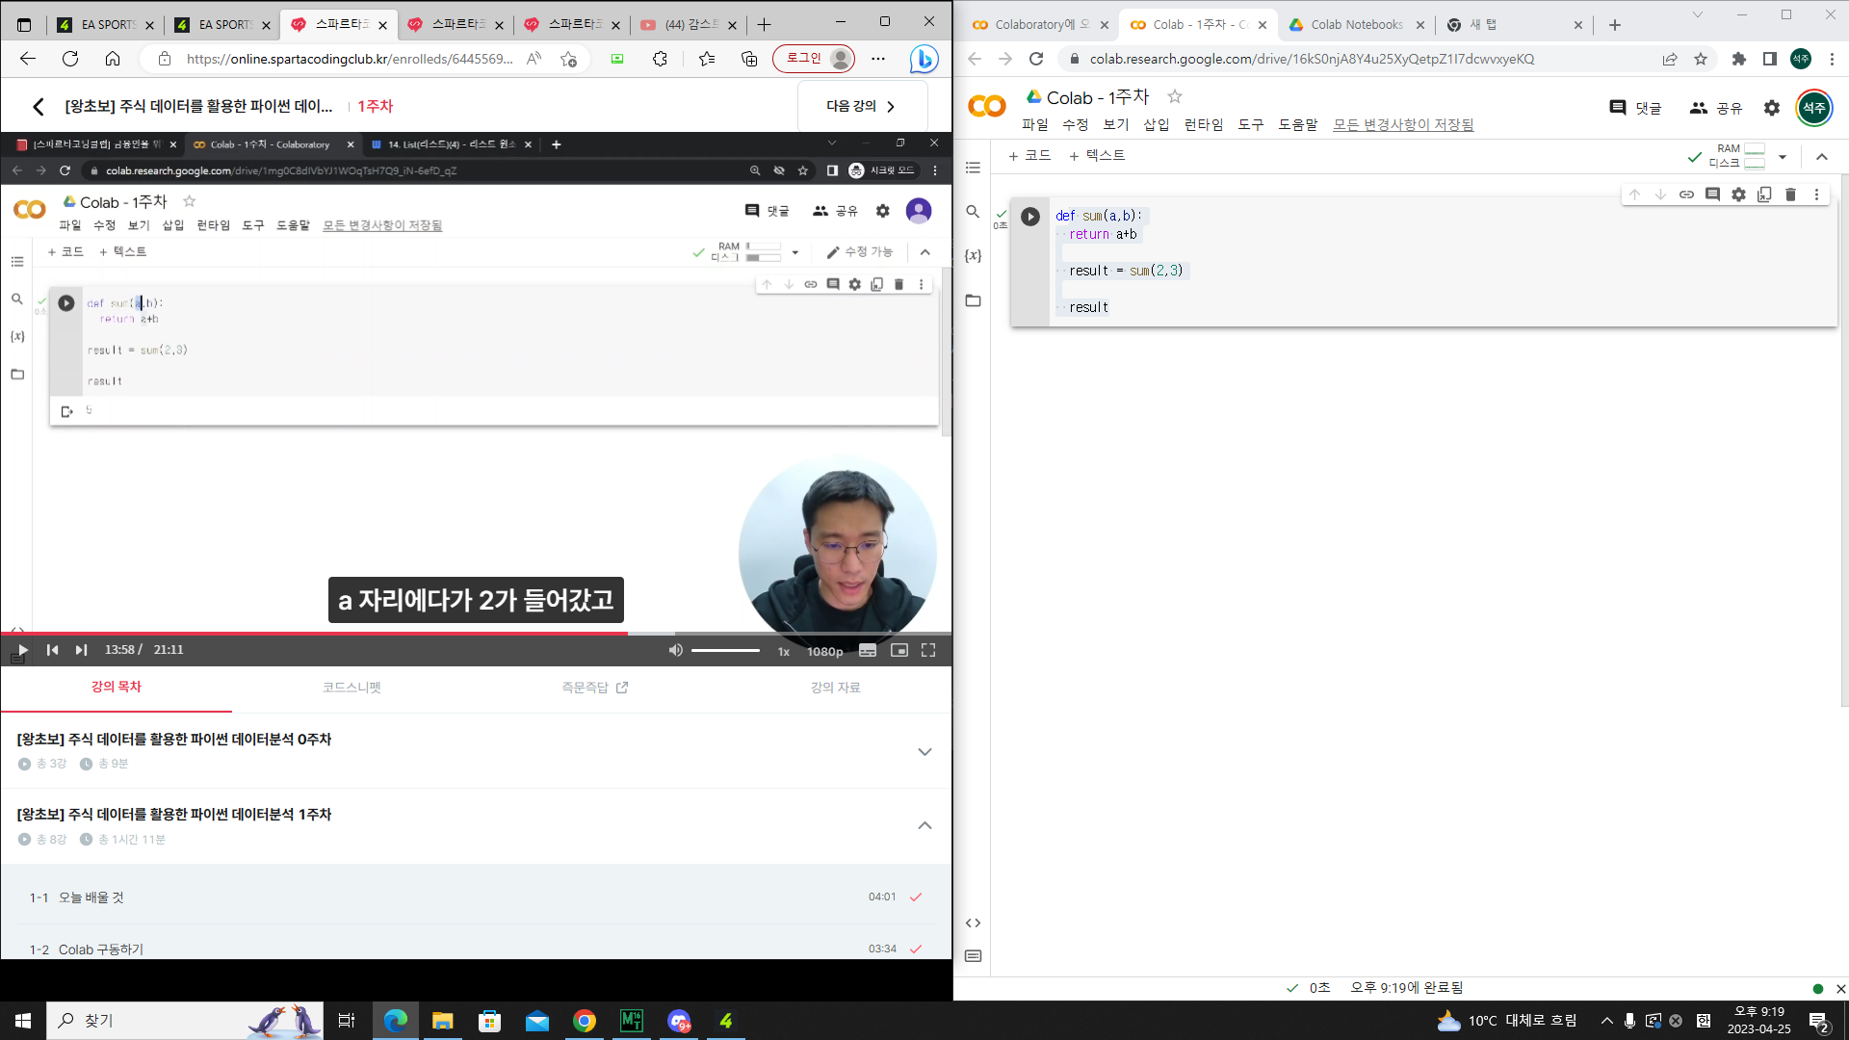Open Colab settings gear in right header

coord(1772,108)
